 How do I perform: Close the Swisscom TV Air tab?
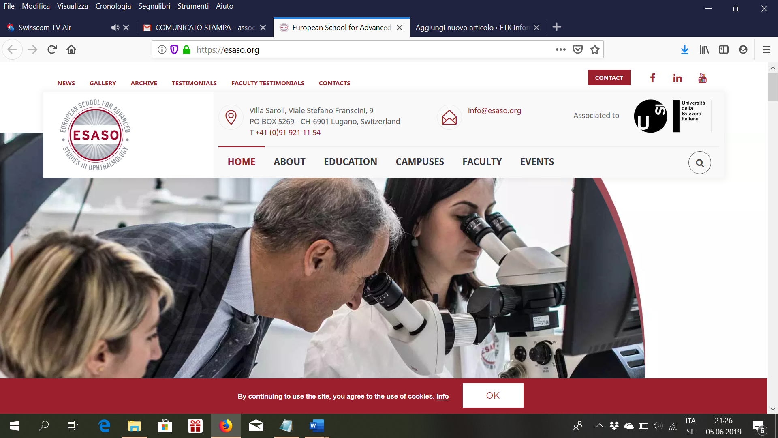(126, 28)
